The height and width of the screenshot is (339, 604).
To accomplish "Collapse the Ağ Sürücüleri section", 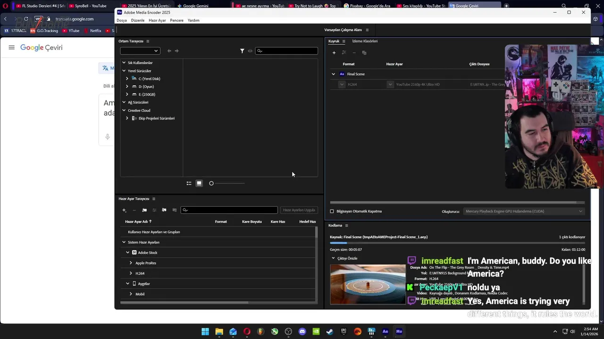I will [124, 102].
